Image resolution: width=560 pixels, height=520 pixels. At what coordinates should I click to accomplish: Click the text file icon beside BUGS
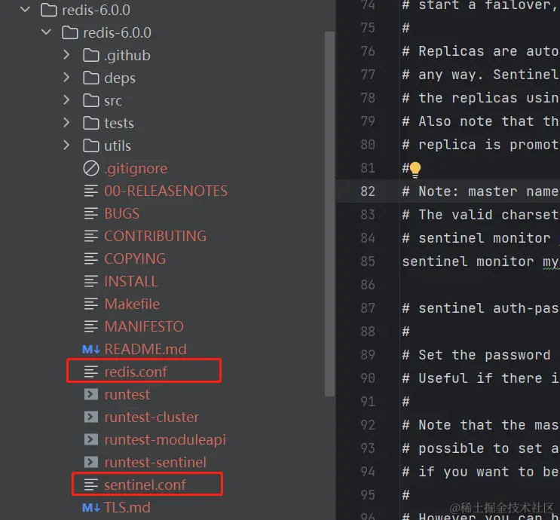(x=90, y=213)
